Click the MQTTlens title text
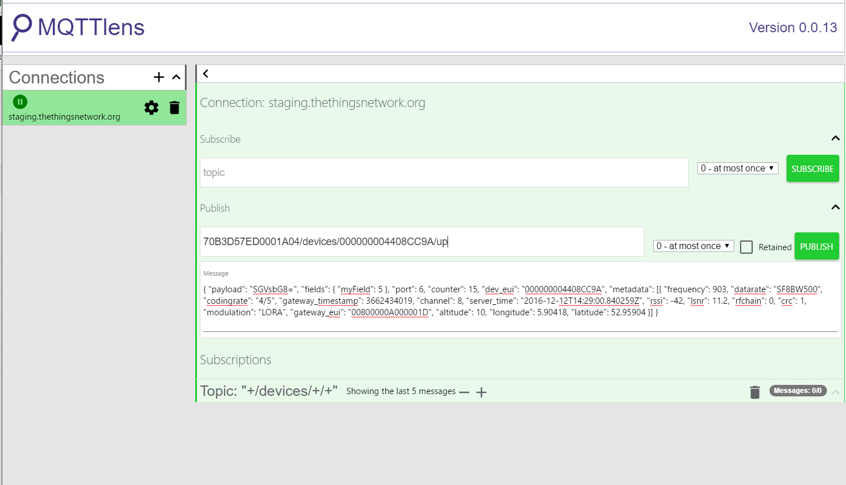This screenshot has height=485, width=846. click(x=91, y=27)
